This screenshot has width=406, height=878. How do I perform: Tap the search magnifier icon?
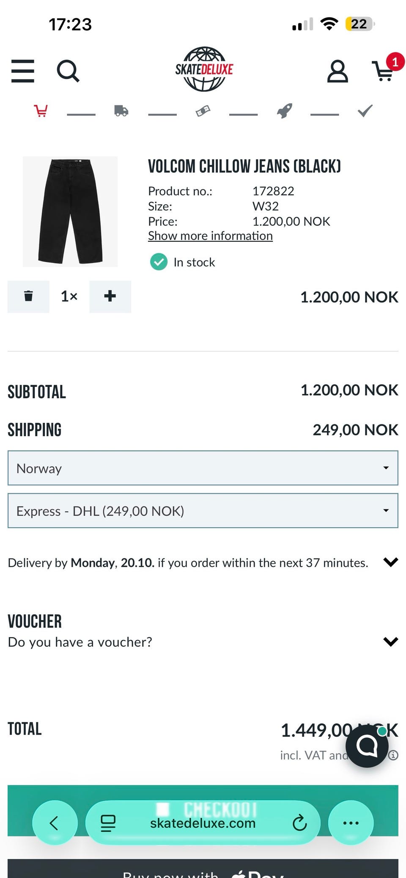point(68,71)
